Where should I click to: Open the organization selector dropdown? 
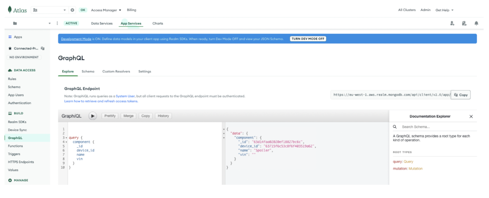49,10
